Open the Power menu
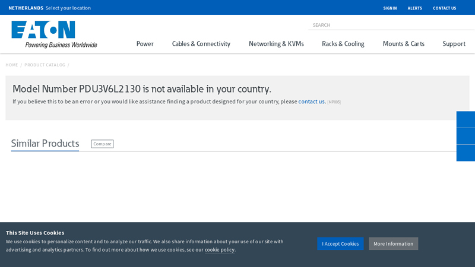Screen dimensions: 475x267 pyautogui.click(x=145, y=44)
